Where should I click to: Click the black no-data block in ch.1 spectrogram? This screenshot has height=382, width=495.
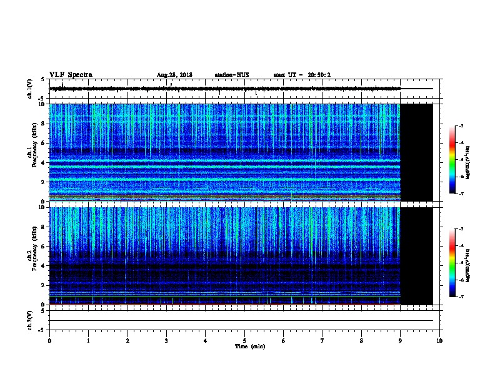coord(417,152)
